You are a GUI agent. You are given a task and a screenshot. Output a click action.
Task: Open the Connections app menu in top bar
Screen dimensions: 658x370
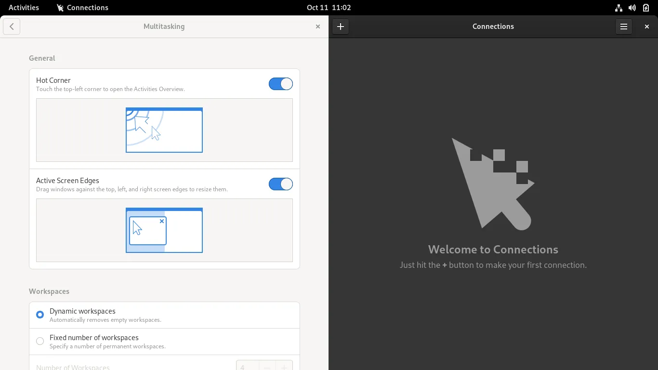pyautogui.click(x=82, y=8)
